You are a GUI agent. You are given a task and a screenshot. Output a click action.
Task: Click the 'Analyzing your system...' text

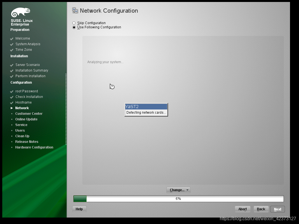click(x=105, y=62)
